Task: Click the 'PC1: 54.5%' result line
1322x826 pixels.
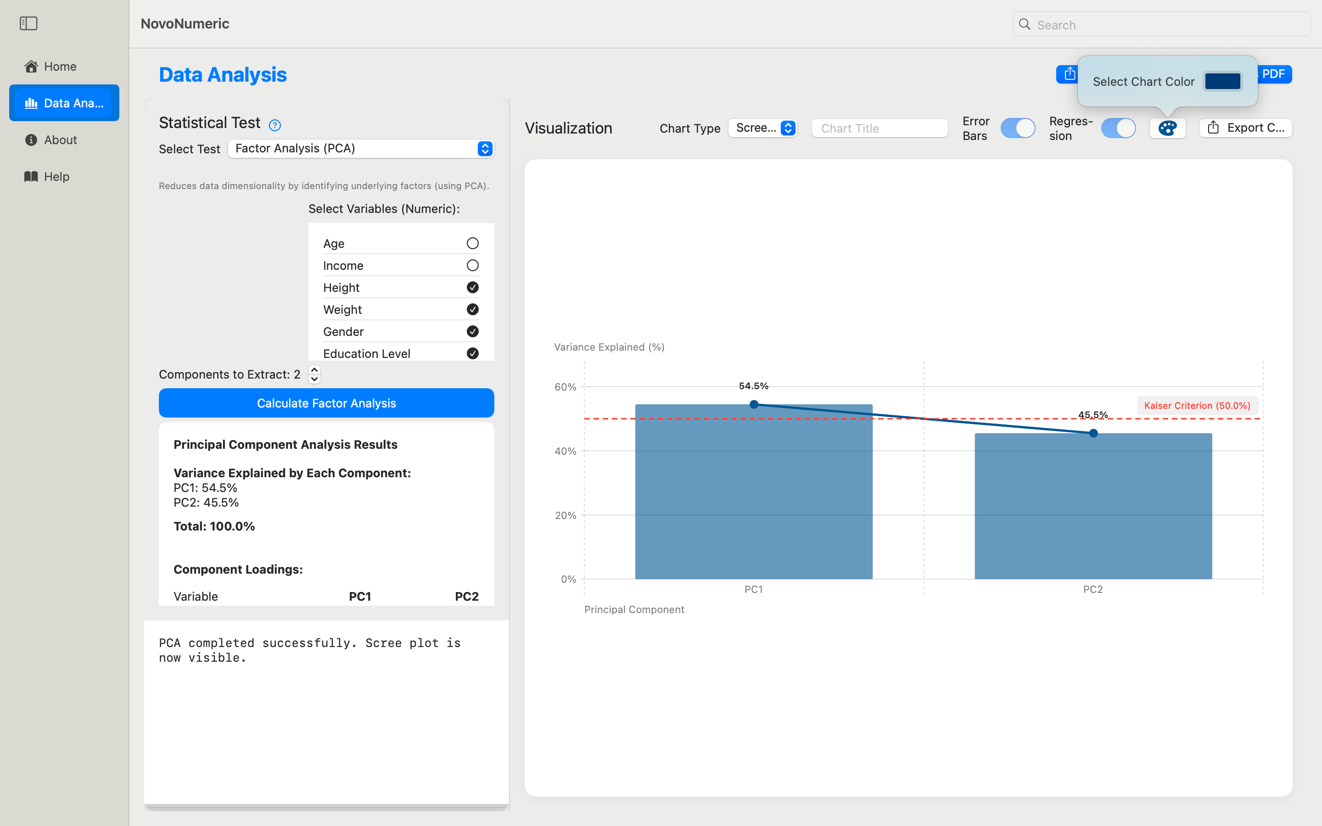Action: pyautogui.click(x=205, y=487)
